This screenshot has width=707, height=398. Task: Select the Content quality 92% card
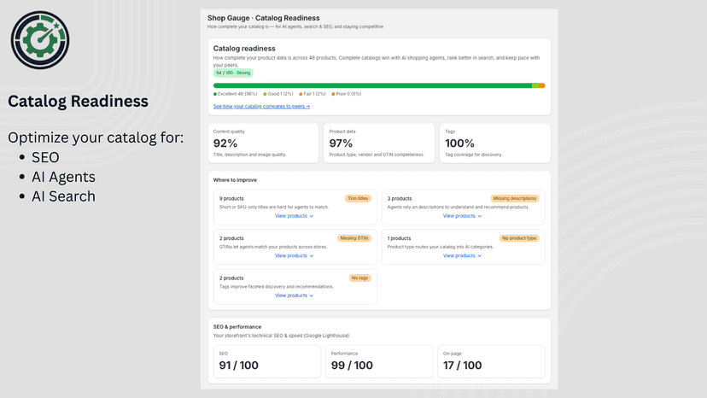[263, 143]
